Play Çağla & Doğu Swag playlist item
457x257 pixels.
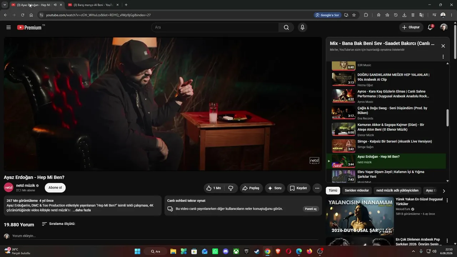(386, 113)
